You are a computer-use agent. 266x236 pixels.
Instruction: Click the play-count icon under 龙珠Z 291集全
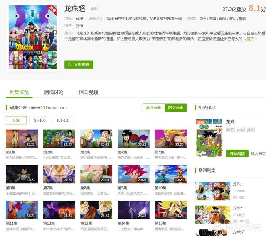235,221
